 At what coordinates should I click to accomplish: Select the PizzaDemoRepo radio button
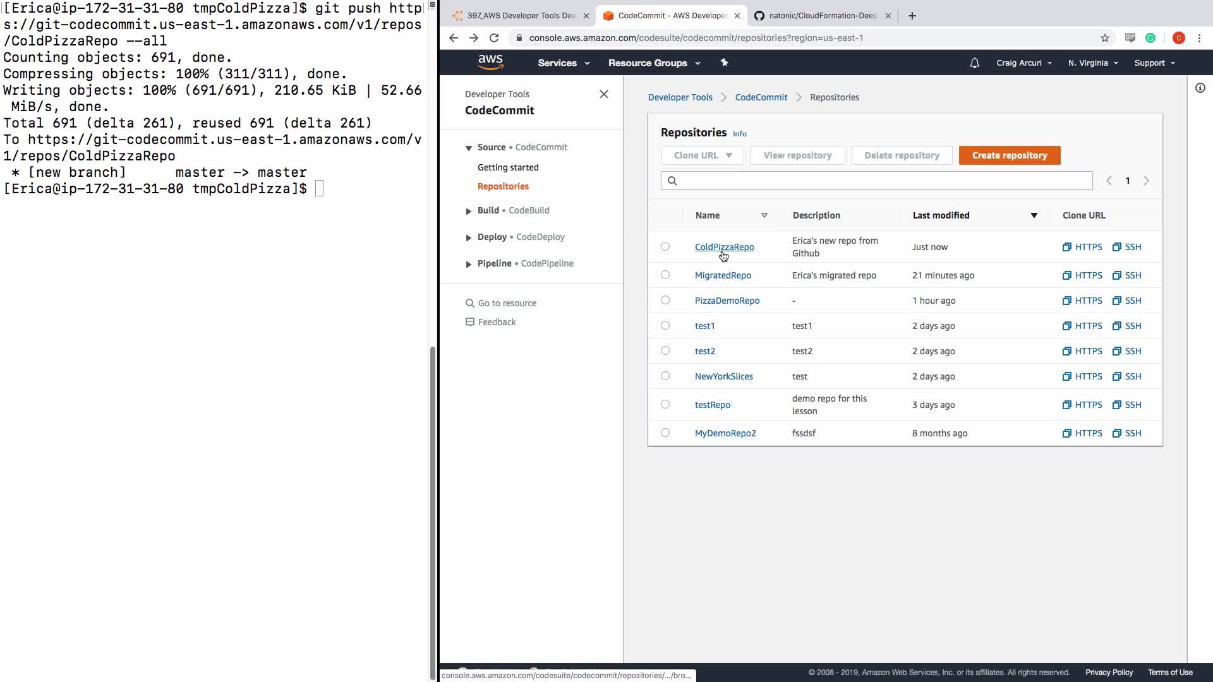click(x=665, y=300)
